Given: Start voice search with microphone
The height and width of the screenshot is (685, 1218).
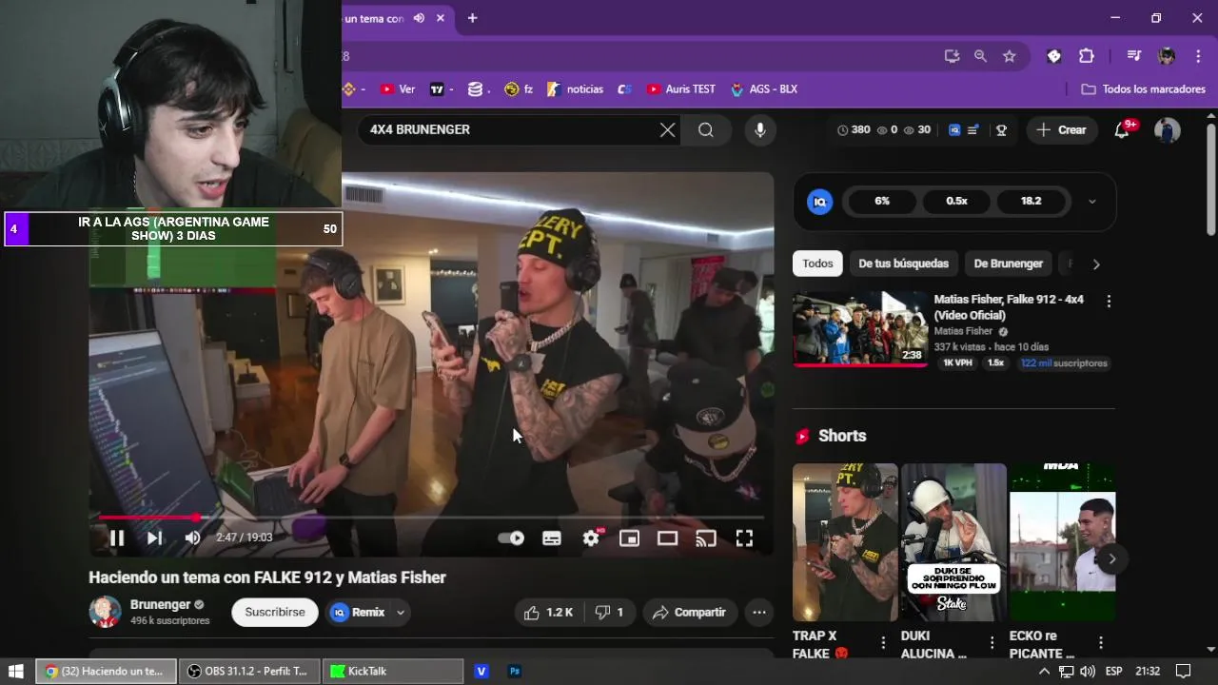Looking at the screenshot, I should [x=759, y=130].
